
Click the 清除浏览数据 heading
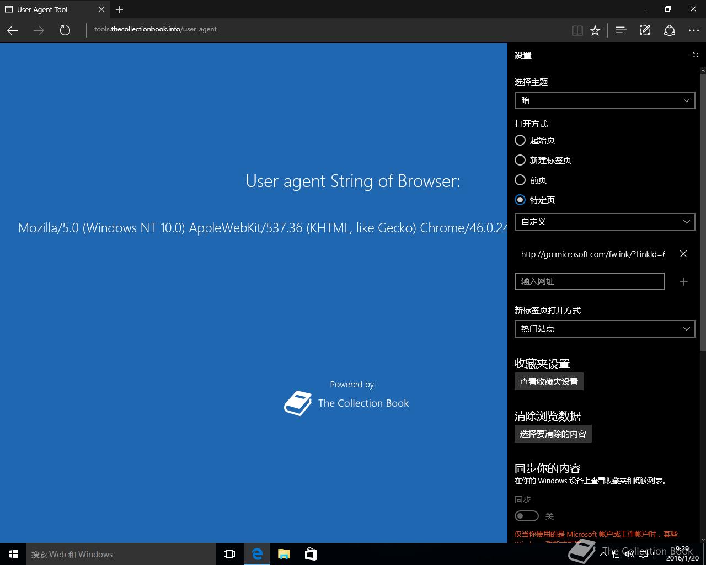pos(548,416)
